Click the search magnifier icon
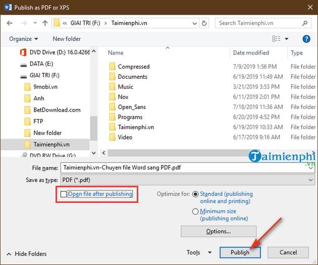This screenshot has width=318, height=265. [x=304, y=23]
